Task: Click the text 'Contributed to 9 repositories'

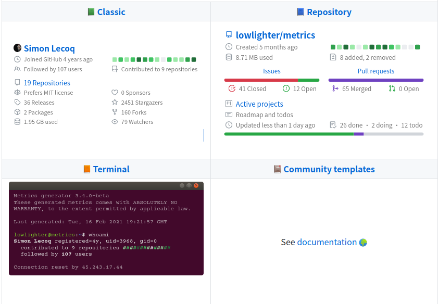Action: click(x=159, y=69)
